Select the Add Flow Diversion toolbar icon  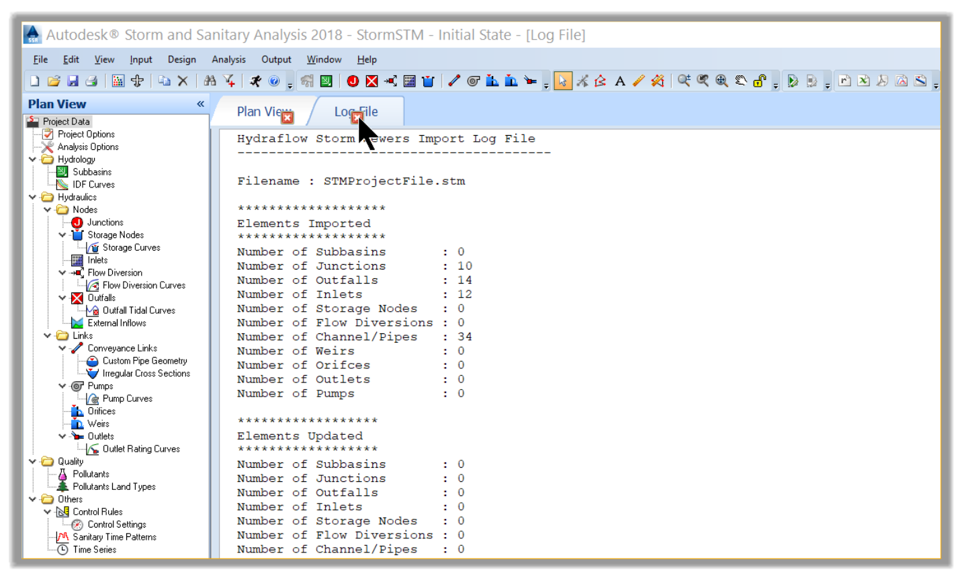click(x=390, y=81)
